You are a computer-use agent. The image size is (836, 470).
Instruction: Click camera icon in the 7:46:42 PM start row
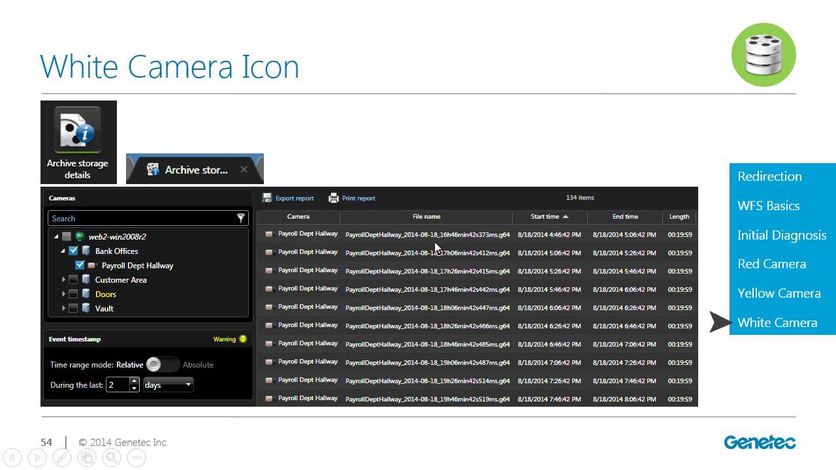[x=269, y=398]
